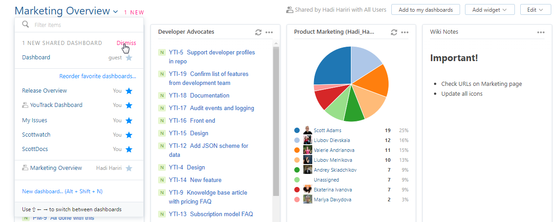Viewport: 558px width, 222px height.
Task: Click Mariya Davydova avatar in legend
Action: click(x=308, y=200)
